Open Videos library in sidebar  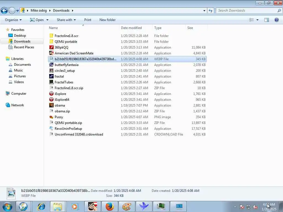19,82
